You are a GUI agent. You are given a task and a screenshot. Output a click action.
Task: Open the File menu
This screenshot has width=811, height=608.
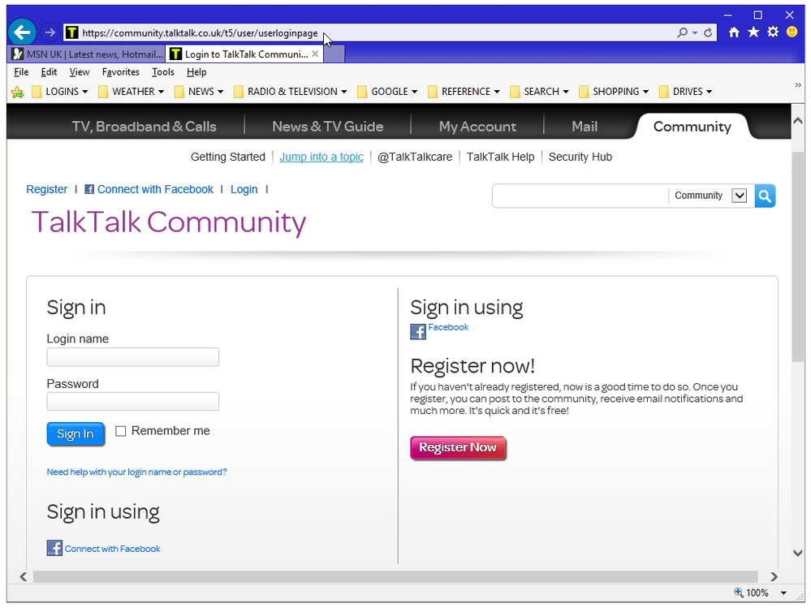(21, 72)
